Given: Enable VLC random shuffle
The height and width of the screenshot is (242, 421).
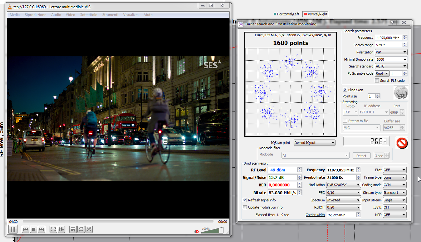Looking at the screenshot, I should [x=89, y=229].
